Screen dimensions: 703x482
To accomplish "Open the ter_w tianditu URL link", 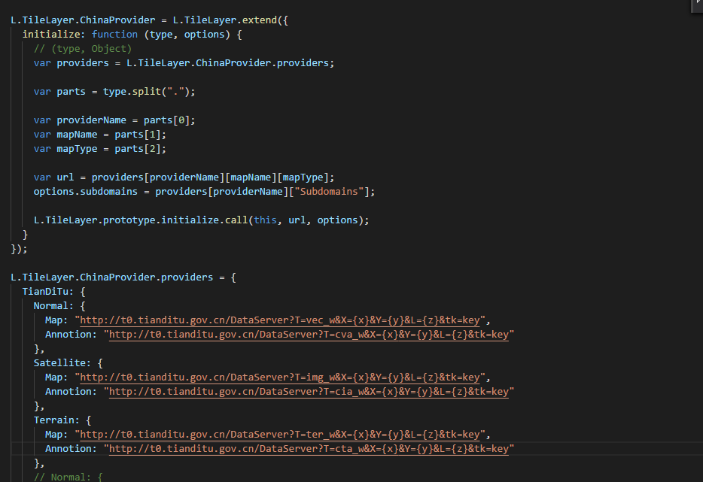I will pos(280,435).
